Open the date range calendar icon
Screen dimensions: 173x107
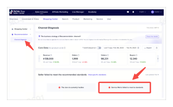[138, 48]
